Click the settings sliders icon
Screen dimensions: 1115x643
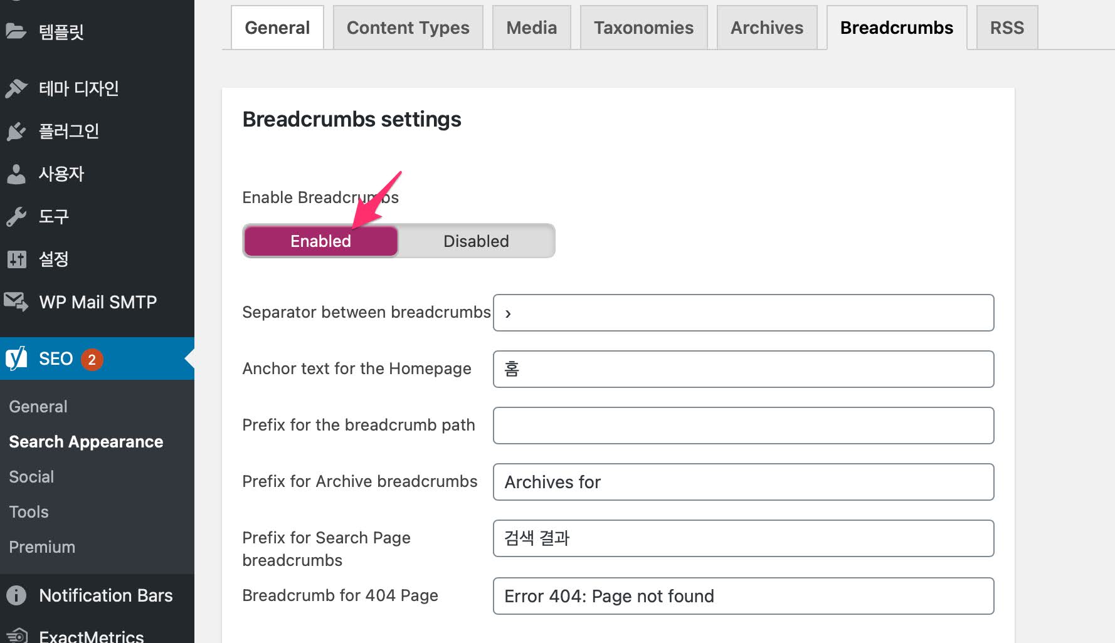pos(16,259)
